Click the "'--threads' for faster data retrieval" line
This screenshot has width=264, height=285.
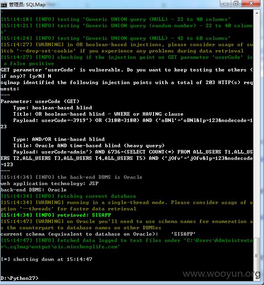pos(68,209)
